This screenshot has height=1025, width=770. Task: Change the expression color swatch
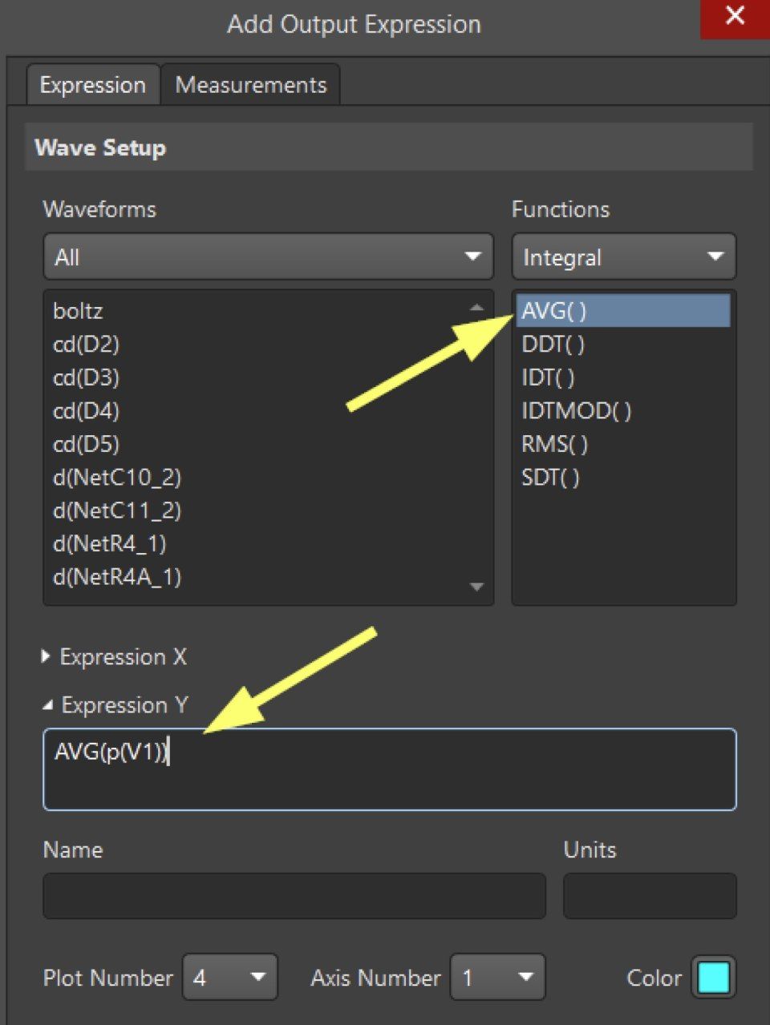[713, 977]
